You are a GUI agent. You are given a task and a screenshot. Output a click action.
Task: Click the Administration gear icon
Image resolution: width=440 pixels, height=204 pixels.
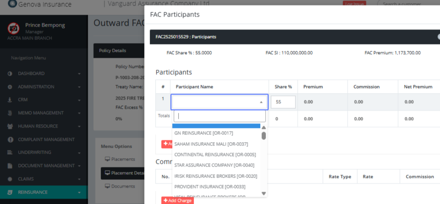[10, 87]
